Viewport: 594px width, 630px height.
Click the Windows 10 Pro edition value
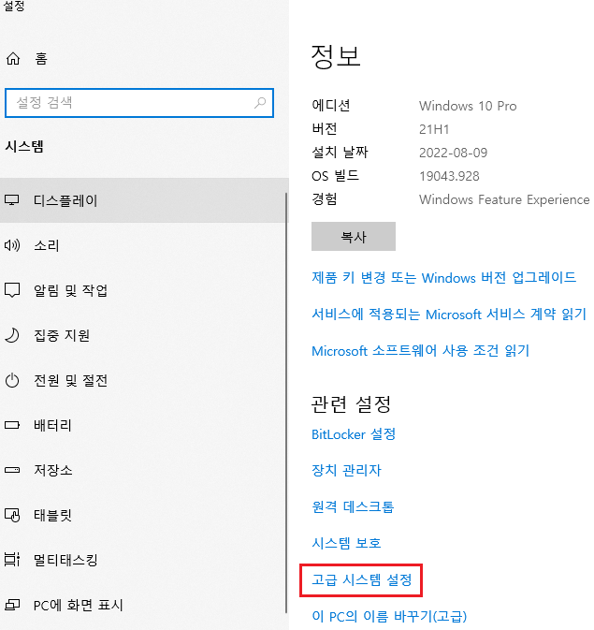click(468, 106)
